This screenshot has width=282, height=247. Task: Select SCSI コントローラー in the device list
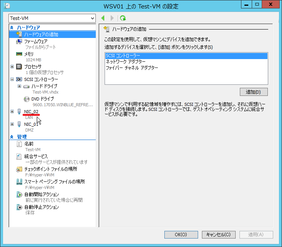[x=186, y=56]
